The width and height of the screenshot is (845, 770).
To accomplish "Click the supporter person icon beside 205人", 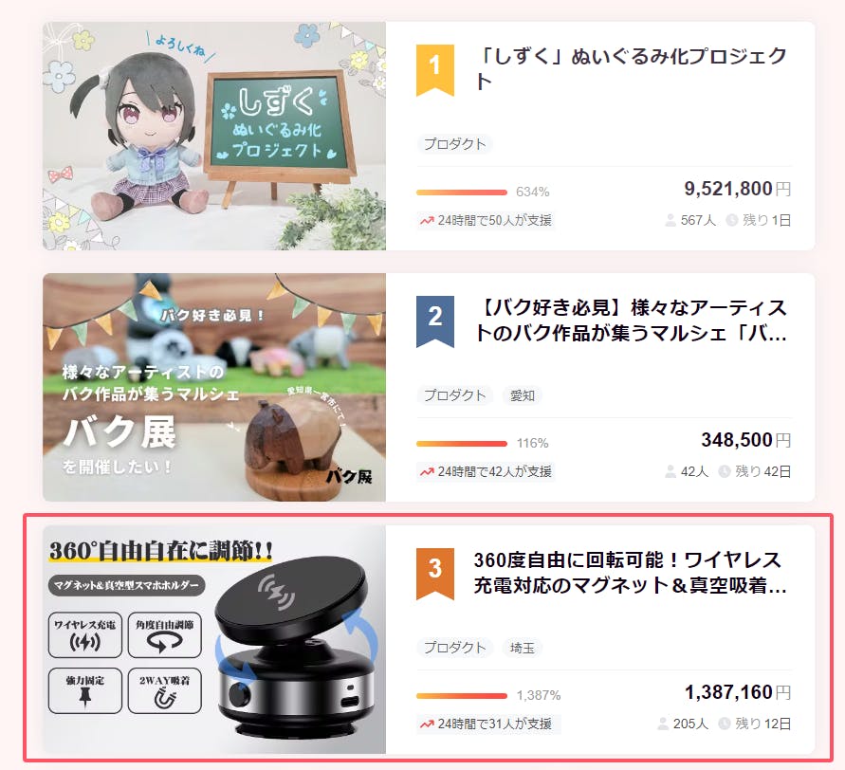I will (x=663, y=724).
